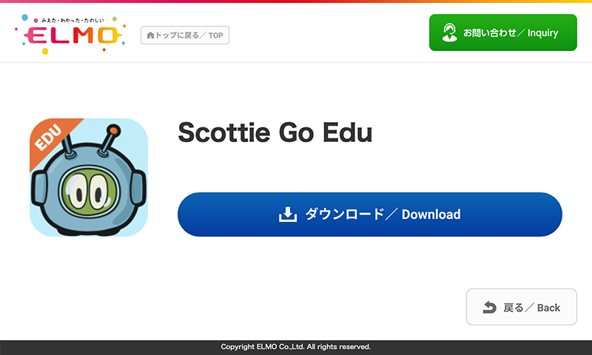Click the word Download on the blue button

click(431, 214)
